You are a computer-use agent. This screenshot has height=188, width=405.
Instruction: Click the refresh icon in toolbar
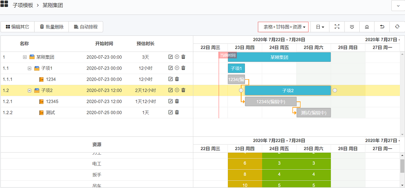[397, 27]
